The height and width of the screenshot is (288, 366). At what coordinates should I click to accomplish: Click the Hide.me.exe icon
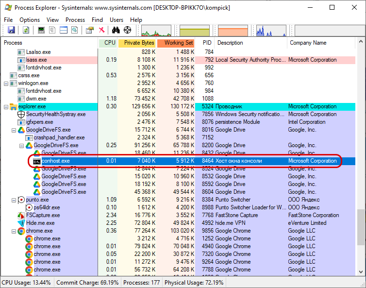point(21,223)
